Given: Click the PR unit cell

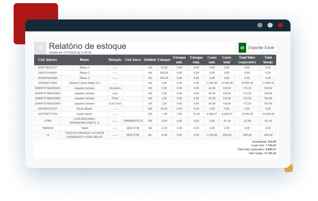Looking at the screenshot, I should (150, 121).
